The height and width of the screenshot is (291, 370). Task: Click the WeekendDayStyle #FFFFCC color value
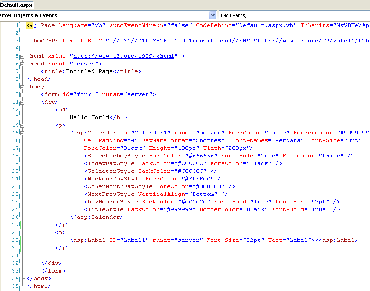click(x=199, y=179)
